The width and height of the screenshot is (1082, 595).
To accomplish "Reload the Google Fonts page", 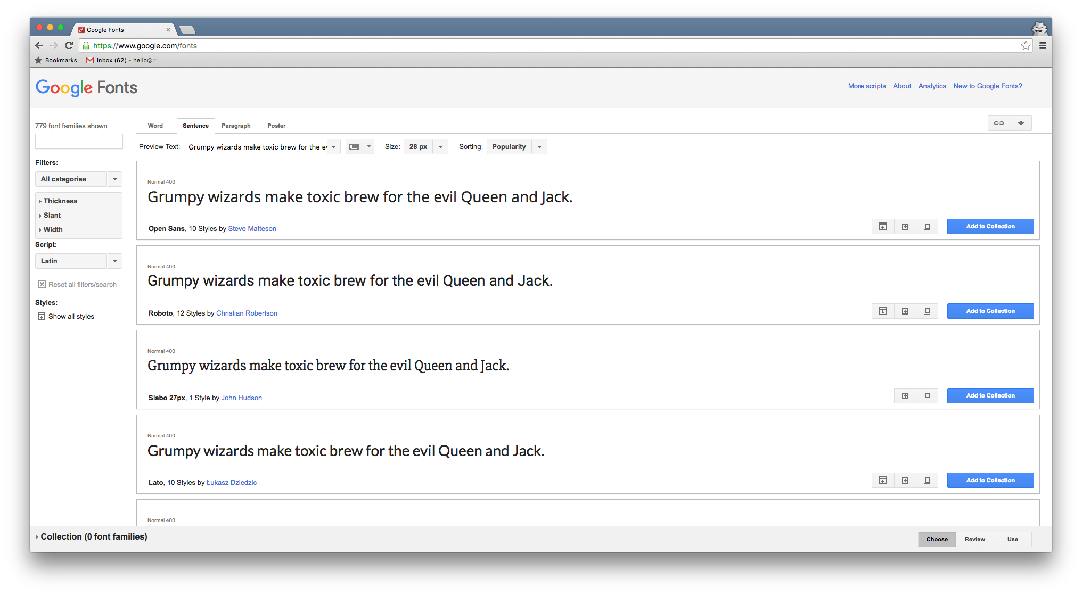I will click(69, 45).
